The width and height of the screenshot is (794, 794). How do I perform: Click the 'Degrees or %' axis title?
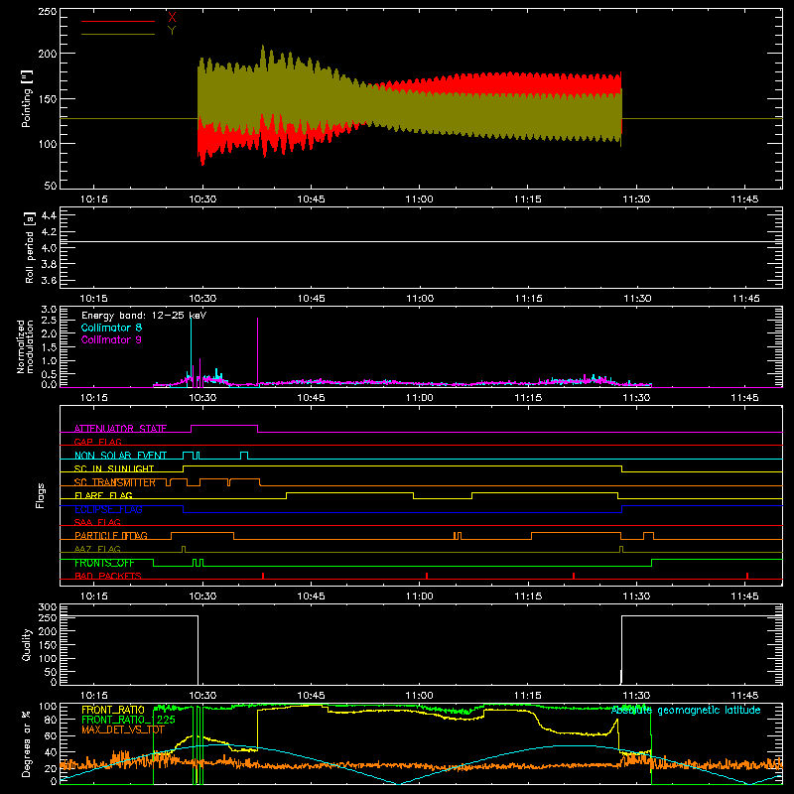27,743
